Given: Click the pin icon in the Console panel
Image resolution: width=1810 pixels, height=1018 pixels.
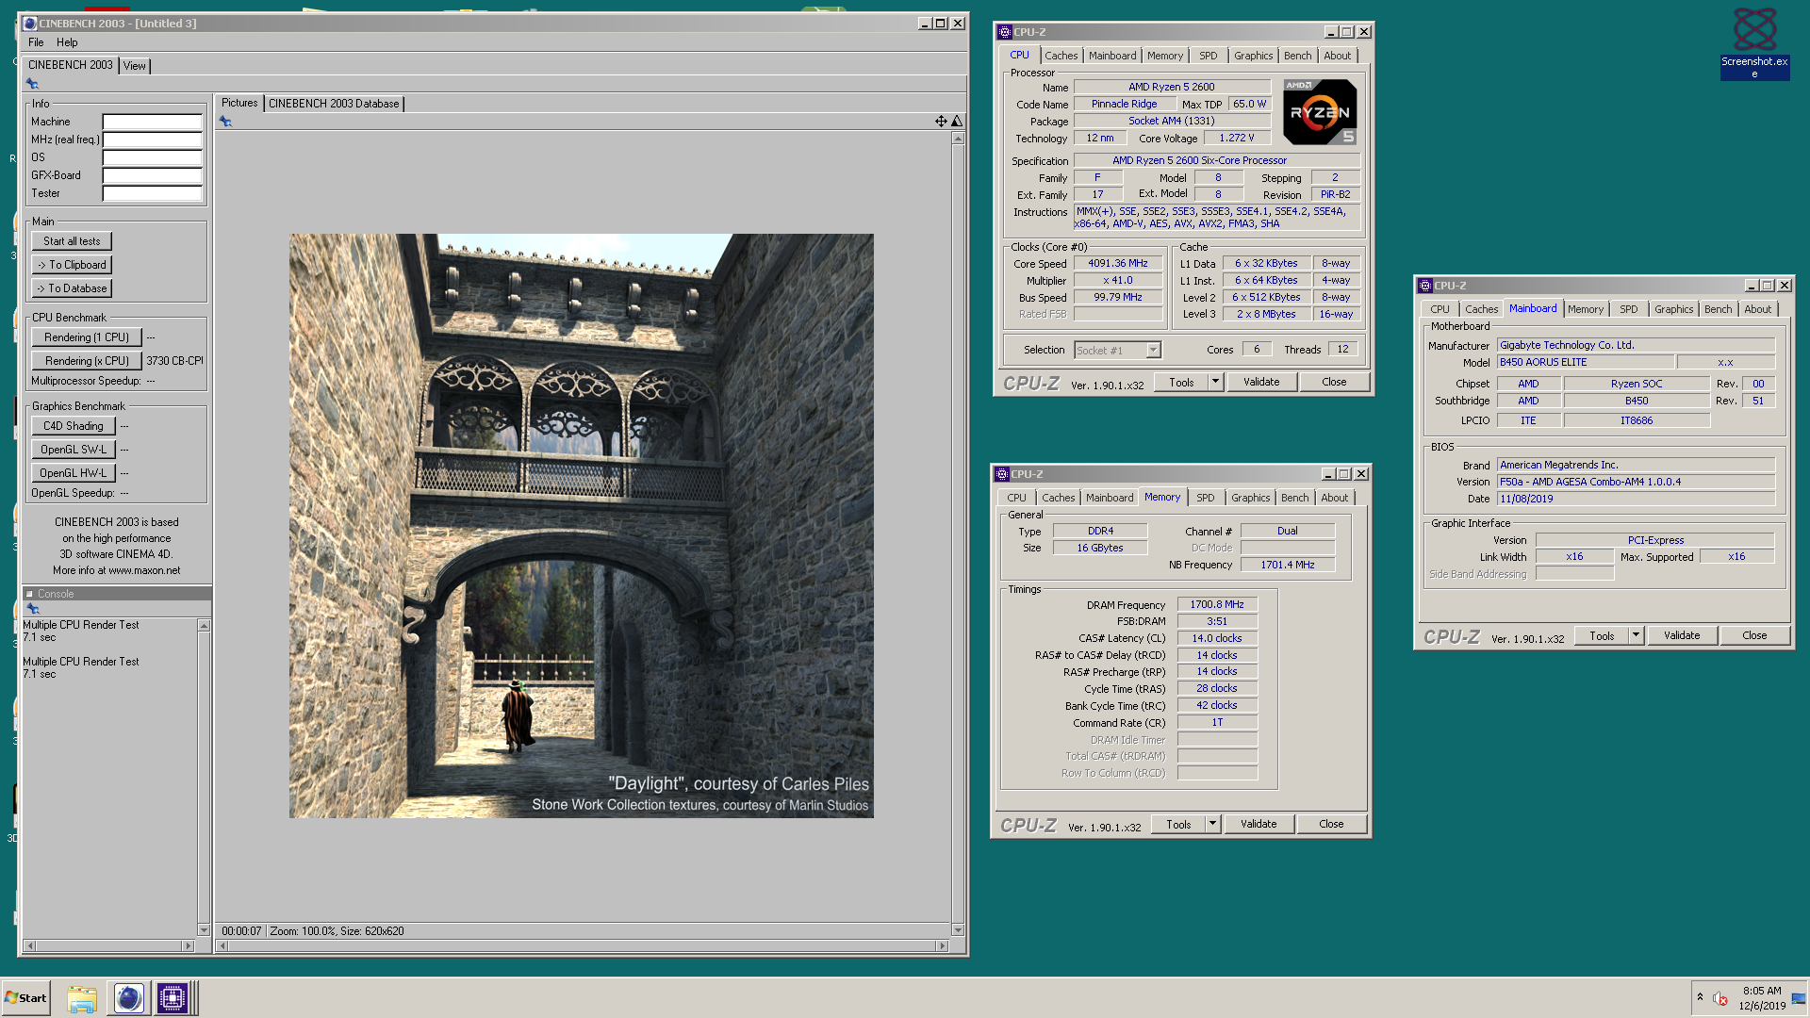Looking at the screenshot, I should click(x=33, y=609).
